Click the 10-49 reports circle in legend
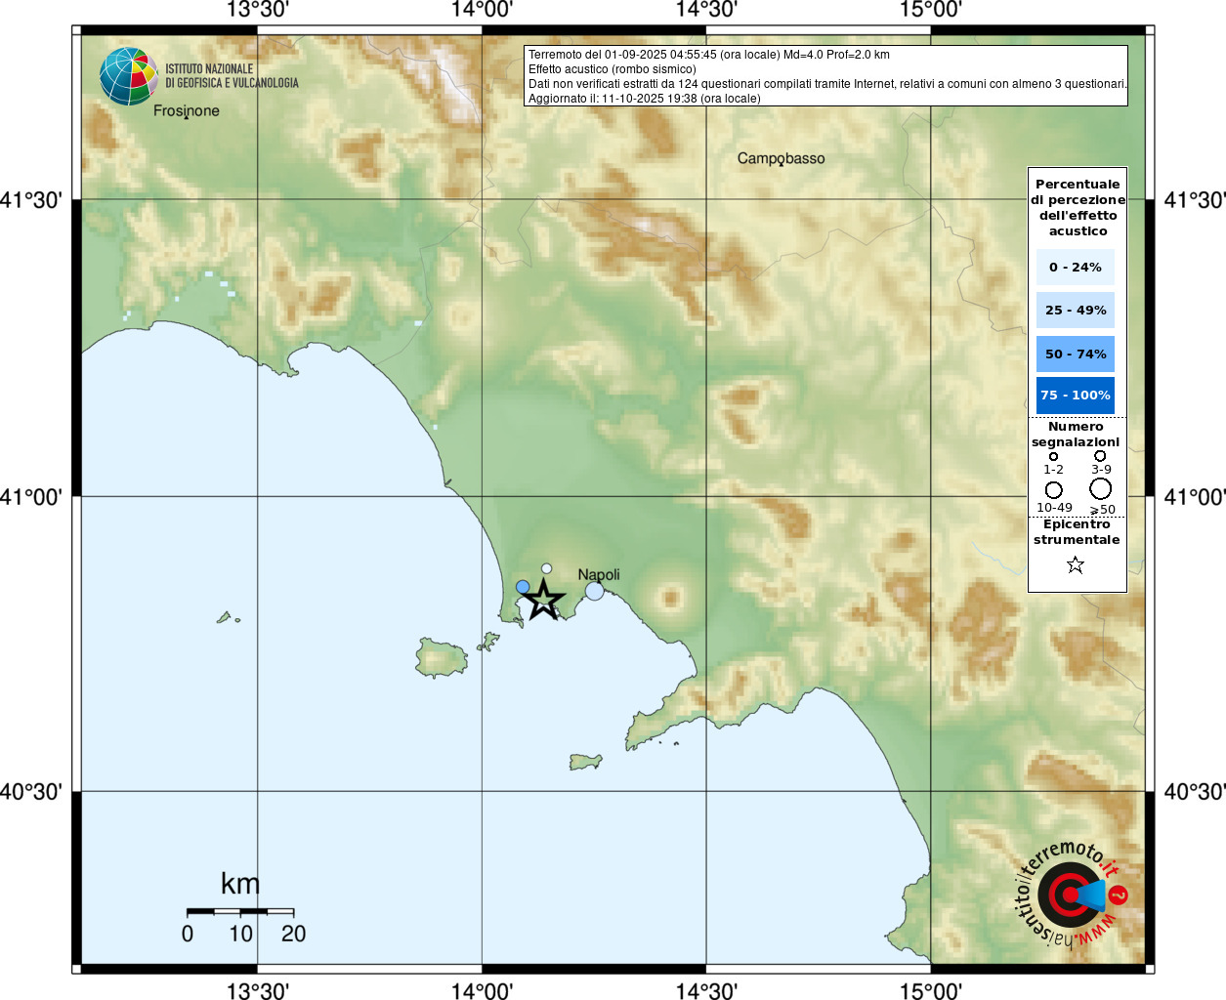1226x1000 pixels. tap(1053, 490)
